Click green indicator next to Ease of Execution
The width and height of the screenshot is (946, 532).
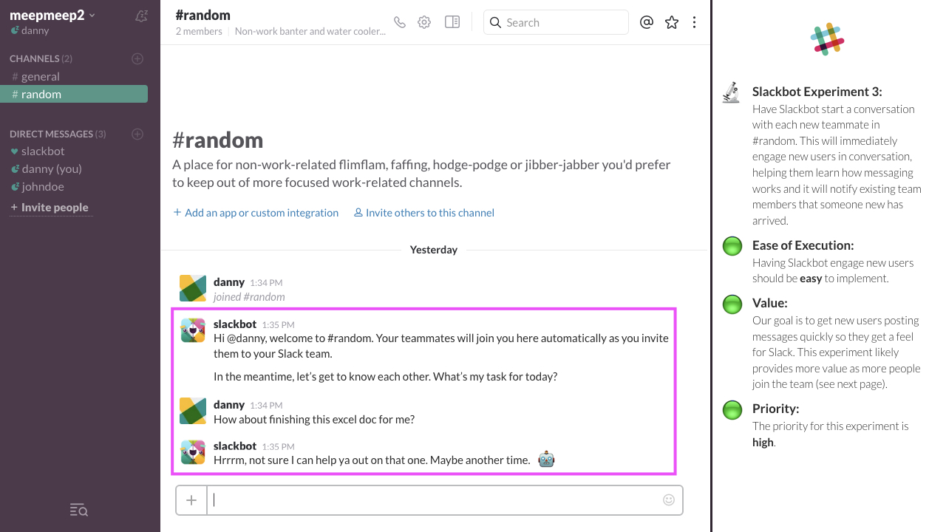pyautogui.click(x=732, y=246)
